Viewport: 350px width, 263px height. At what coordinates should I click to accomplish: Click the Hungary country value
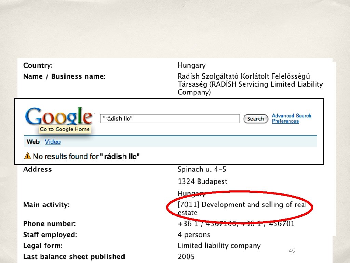(191, 65)
